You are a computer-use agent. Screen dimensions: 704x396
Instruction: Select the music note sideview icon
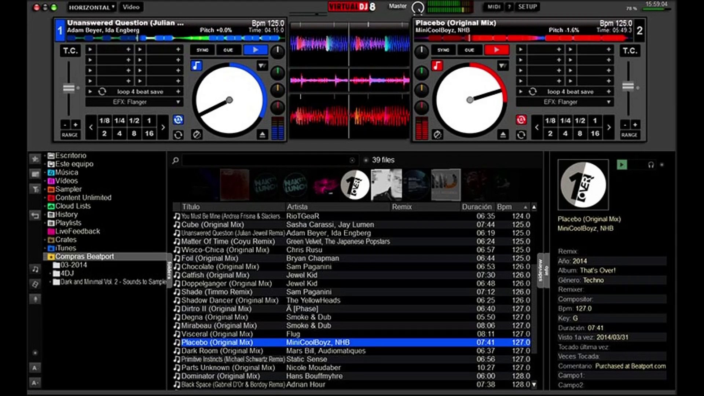coord(35,269)
